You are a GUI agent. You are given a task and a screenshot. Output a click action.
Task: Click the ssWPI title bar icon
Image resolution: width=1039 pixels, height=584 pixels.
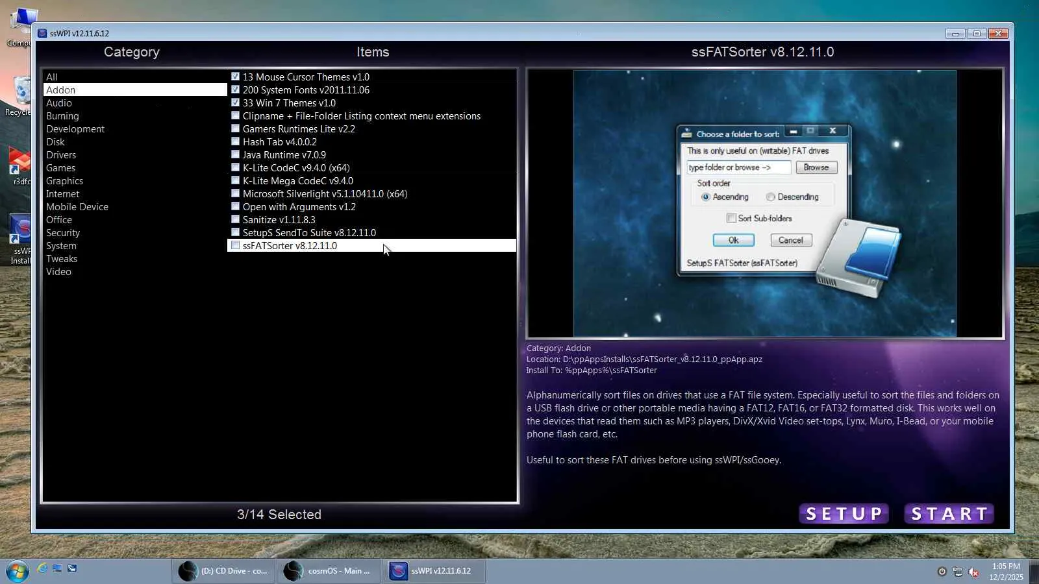point(42,33)
